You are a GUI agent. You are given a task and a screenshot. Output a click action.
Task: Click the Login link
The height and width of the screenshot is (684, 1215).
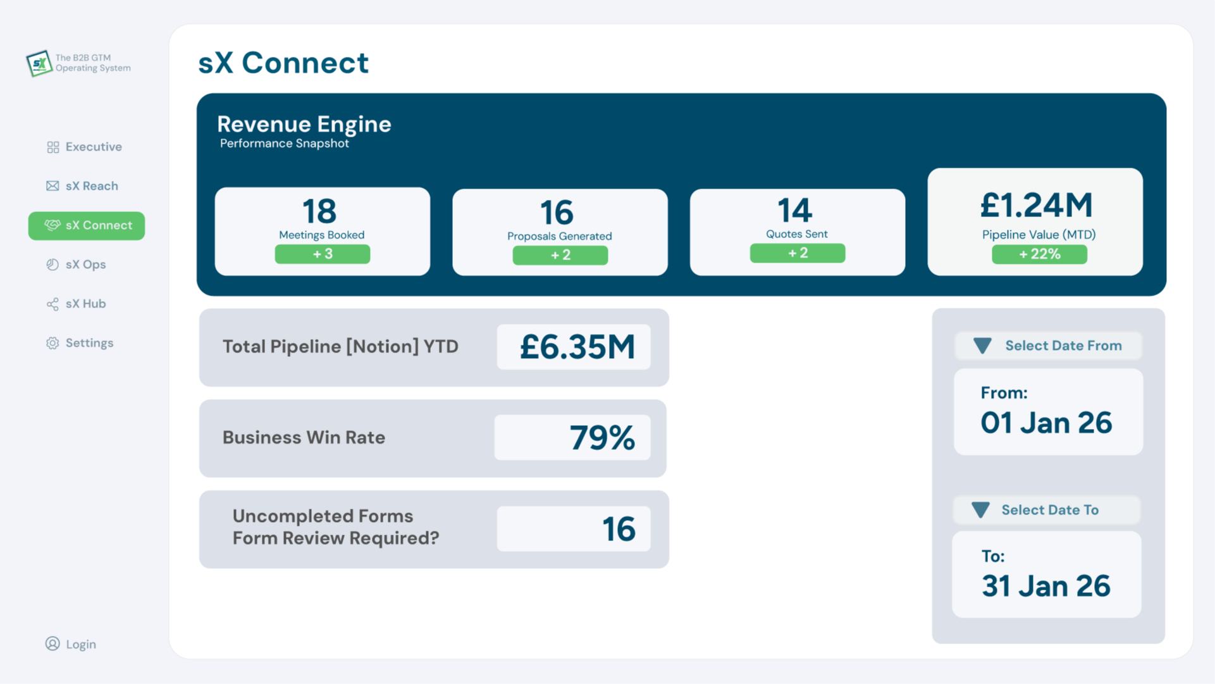[81, 644]
